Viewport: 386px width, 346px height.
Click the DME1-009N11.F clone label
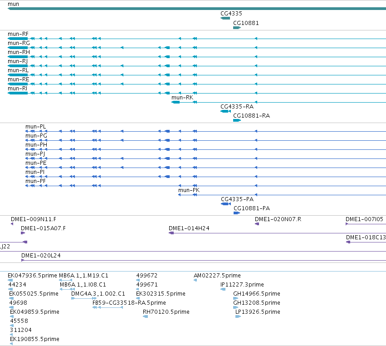pos(34,219)
